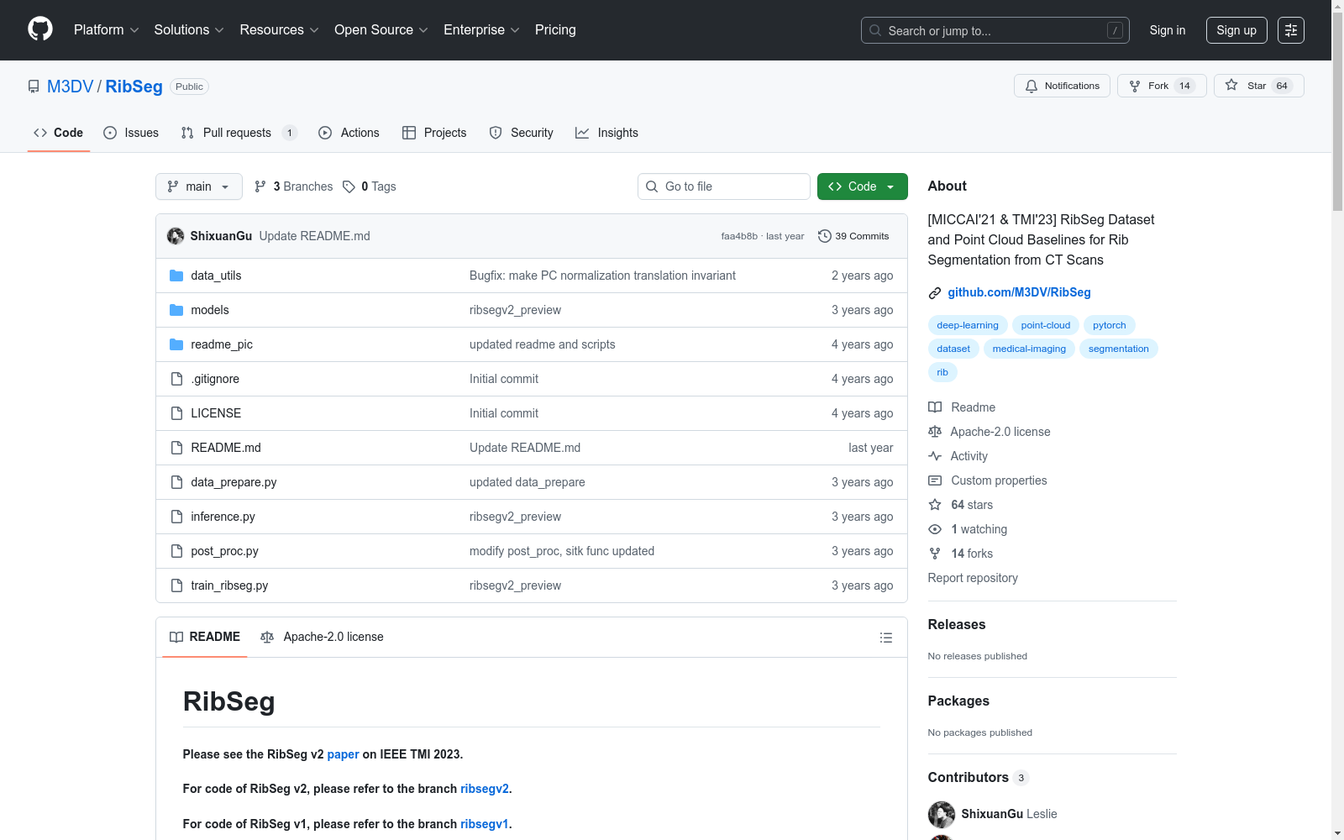Viewport: 1344px width, 840px height.
Task: Open the paper link in README
Action: [343, 754]
